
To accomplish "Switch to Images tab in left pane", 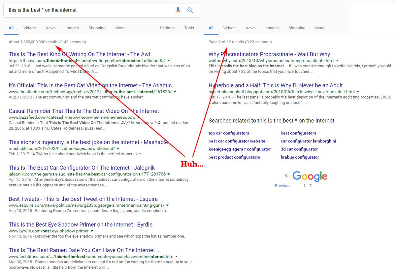I will [x=72, y=28].
